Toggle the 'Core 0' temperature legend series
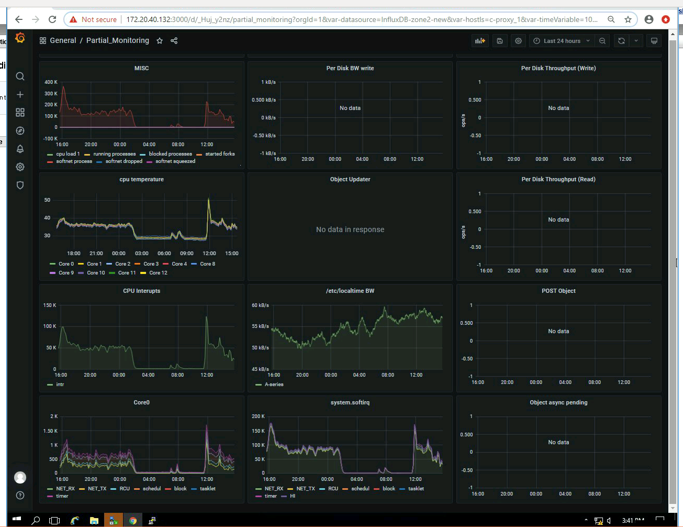This screenshot has width=683, height=527. (66, 264)
